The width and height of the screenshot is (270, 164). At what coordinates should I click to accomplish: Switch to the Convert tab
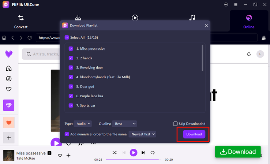point(21,22)
